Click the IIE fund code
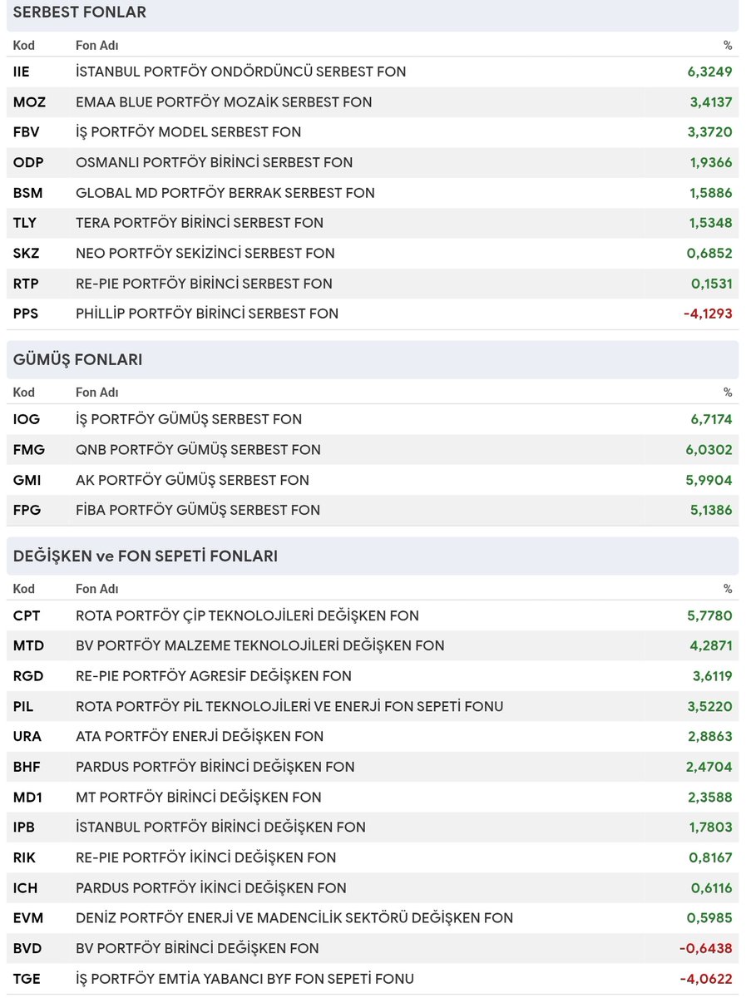 point(22,72)
